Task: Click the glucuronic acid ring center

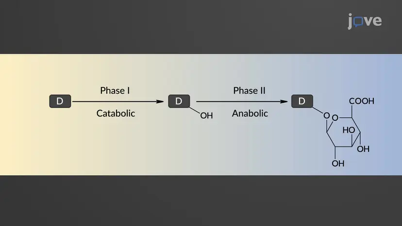Action: (344, 132)
